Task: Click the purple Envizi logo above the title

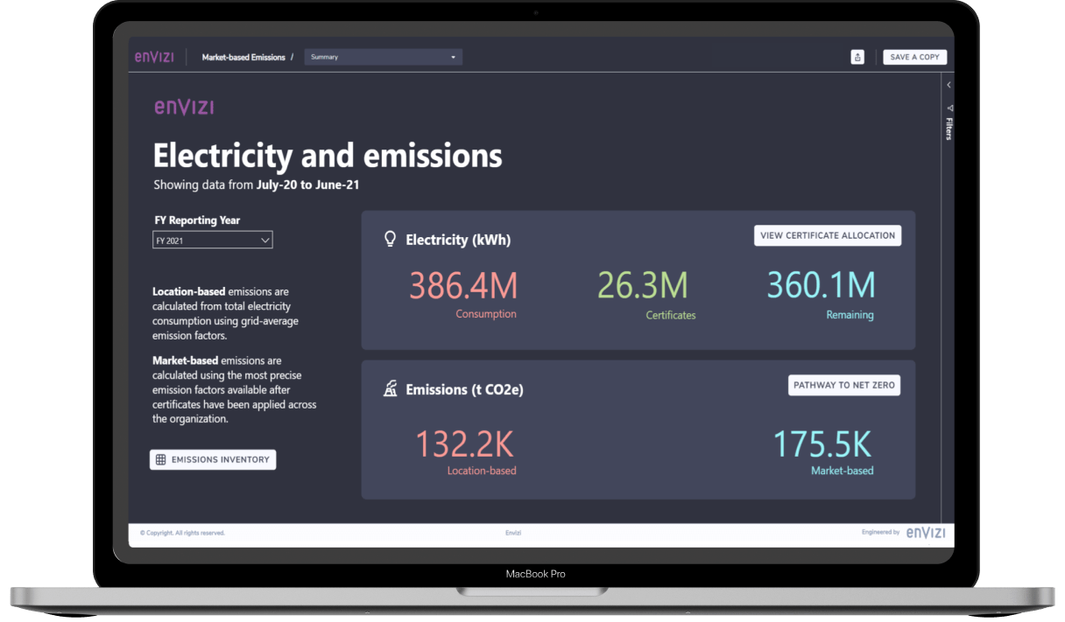Action: (x=184, y=107)
